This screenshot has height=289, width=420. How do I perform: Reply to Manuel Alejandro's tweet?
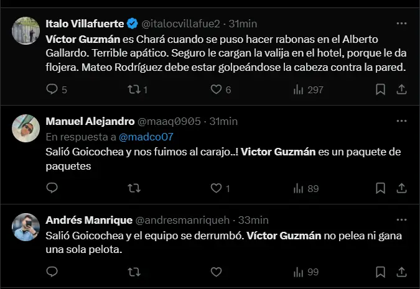(52, 188)
